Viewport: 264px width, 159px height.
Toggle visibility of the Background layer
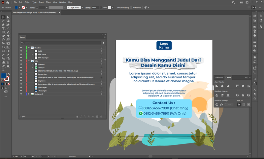[21, 94]
